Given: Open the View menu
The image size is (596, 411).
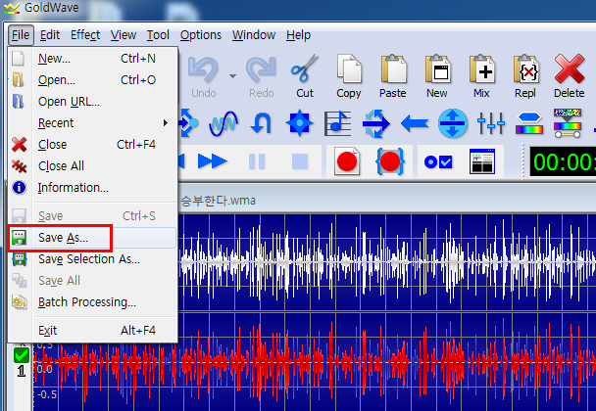Looking at the screenshot, I should (x=124, y=35).
